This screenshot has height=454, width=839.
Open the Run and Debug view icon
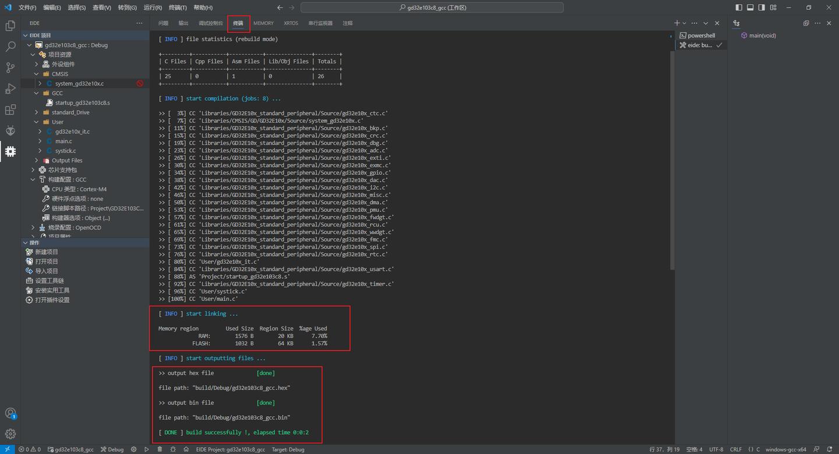coord(10,88)
